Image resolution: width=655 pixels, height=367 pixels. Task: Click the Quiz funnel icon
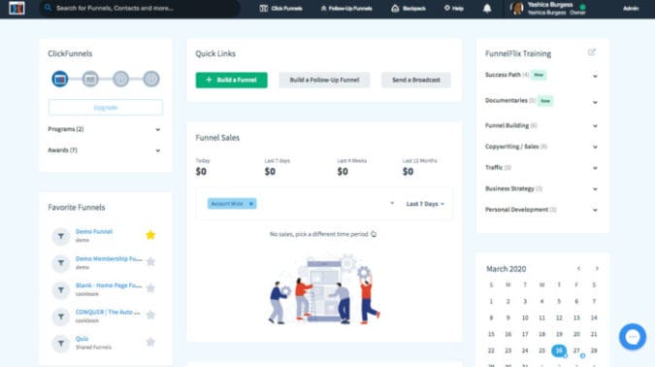61,343
